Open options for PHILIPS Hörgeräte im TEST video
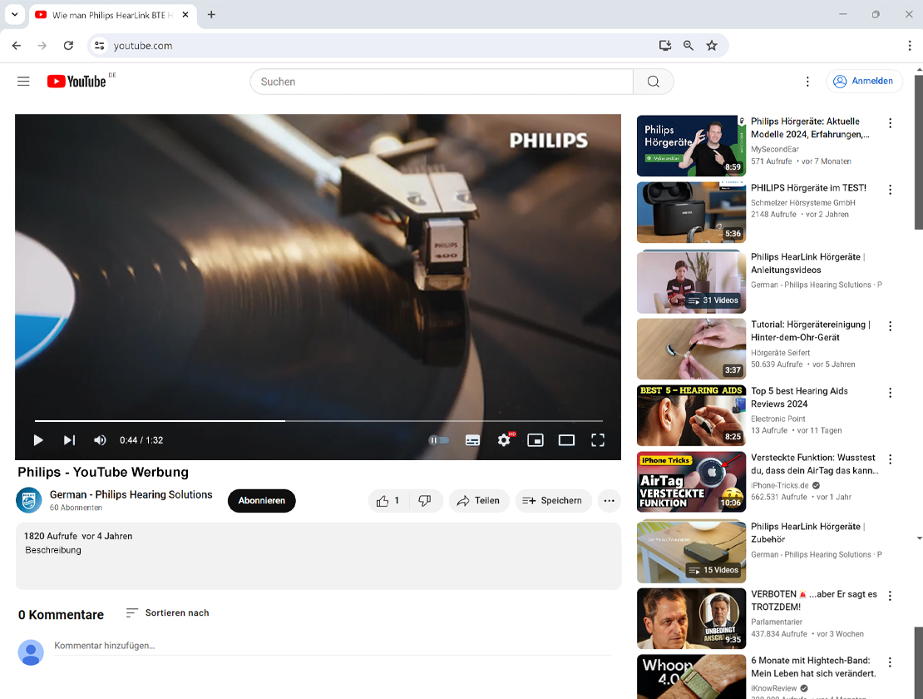The image size is (923, 699). click(x=890, y=190)
